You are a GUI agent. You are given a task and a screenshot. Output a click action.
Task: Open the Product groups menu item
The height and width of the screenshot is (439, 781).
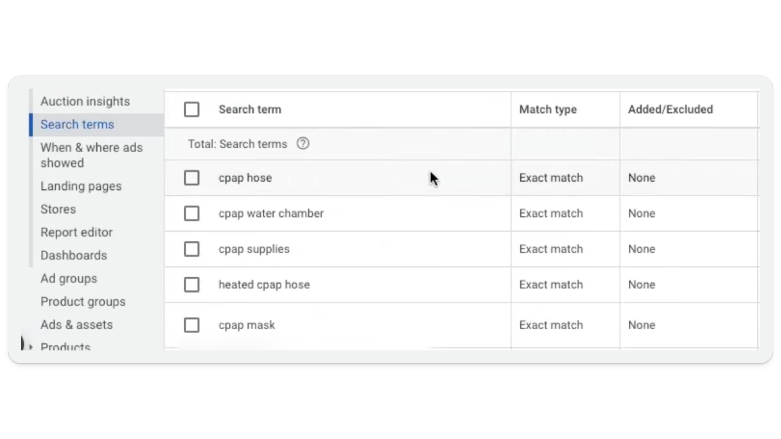83,301
